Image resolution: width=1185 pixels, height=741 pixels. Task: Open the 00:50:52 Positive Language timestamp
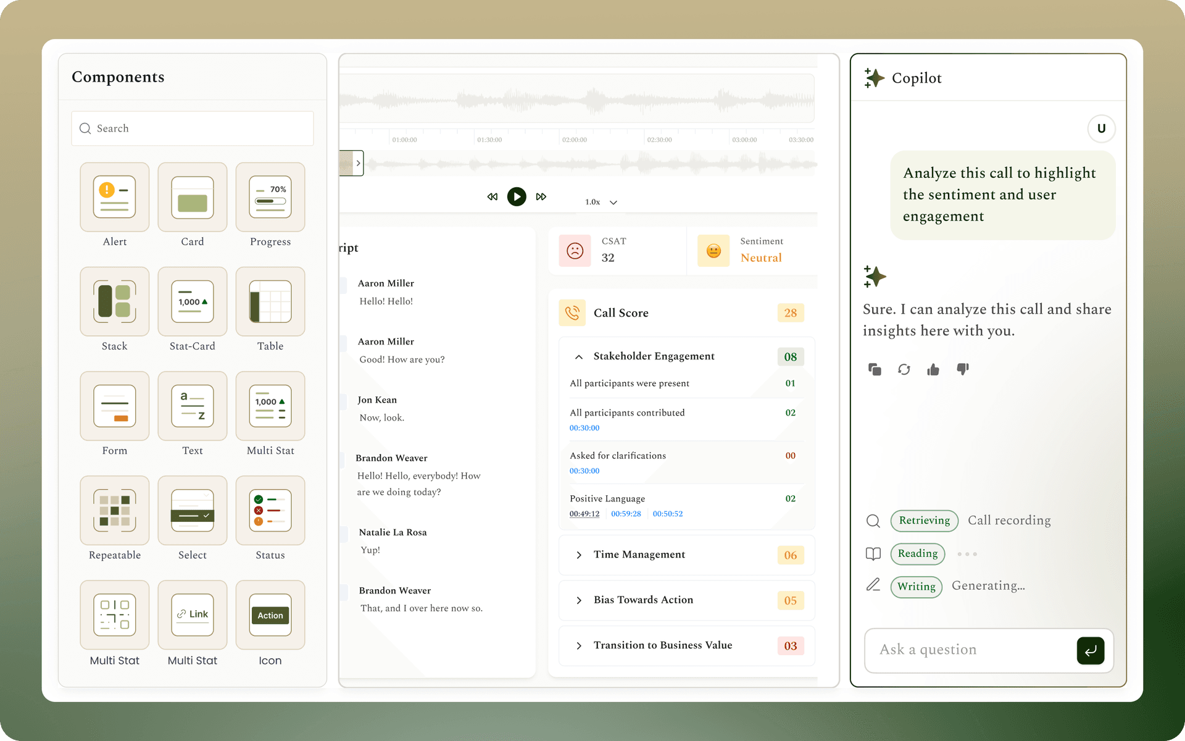pyautogui.click(x=668, y=514)
